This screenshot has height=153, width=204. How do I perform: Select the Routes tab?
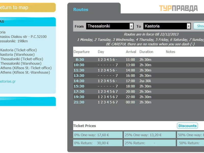tap(81, 10)
